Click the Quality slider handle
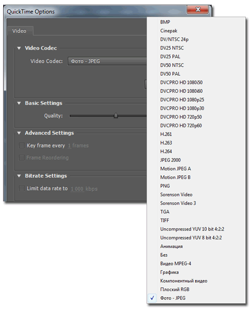Image resolution: width=252 pixels, height=313 pixels. point(116,116)
